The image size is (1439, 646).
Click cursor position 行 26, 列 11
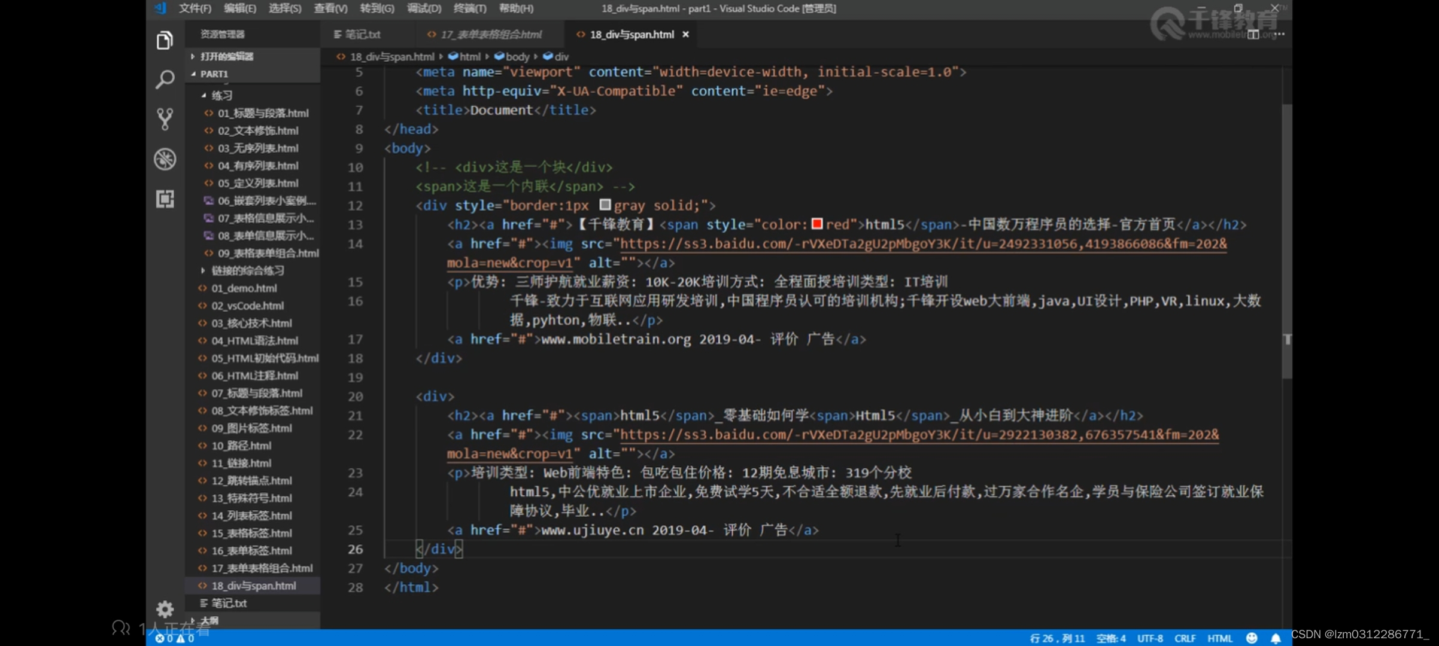point(1057,638)
